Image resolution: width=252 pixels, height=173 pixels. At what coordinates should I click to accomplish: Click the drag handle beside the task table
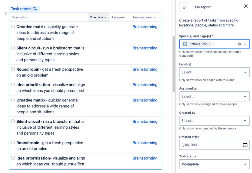pyautogui.click(x=6, y=13)
